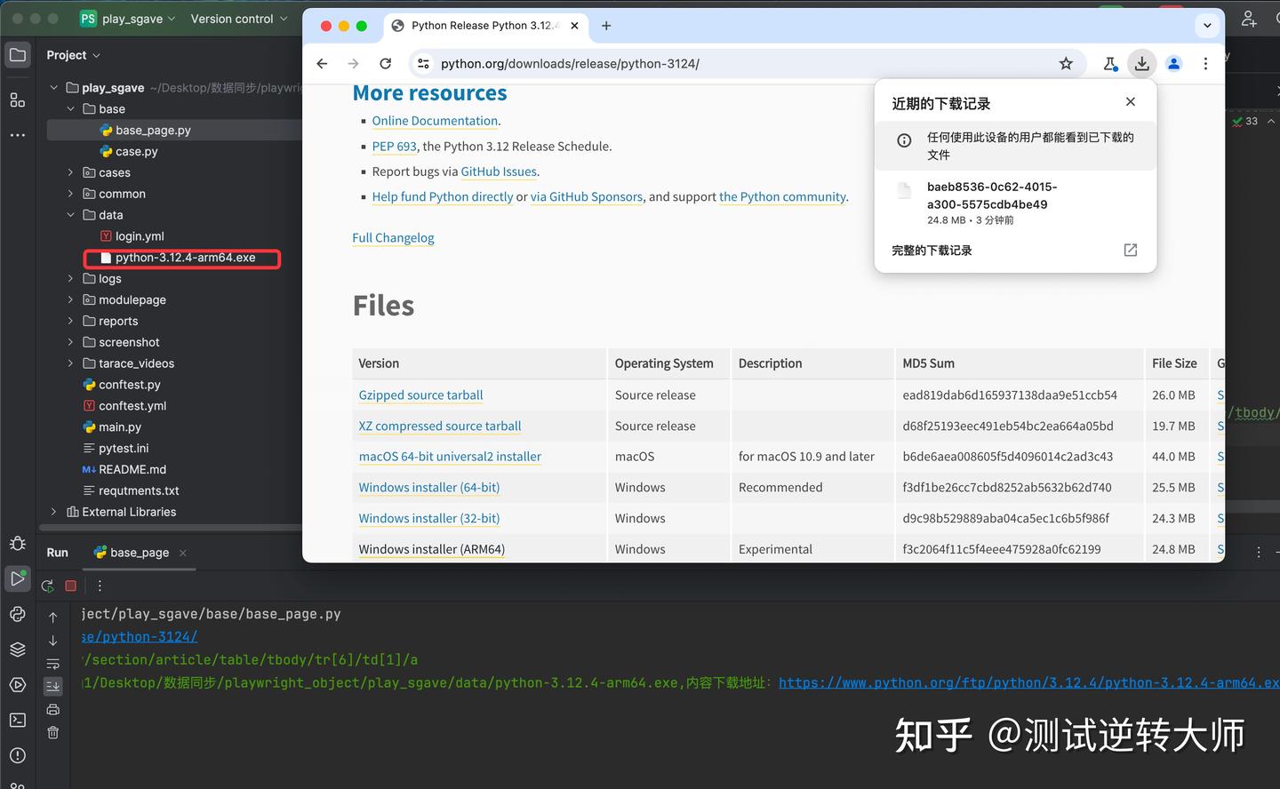The width and height of the screenshot is (1280, 789).
Task: Expand the cases folder
Action: tap(70, 172)
